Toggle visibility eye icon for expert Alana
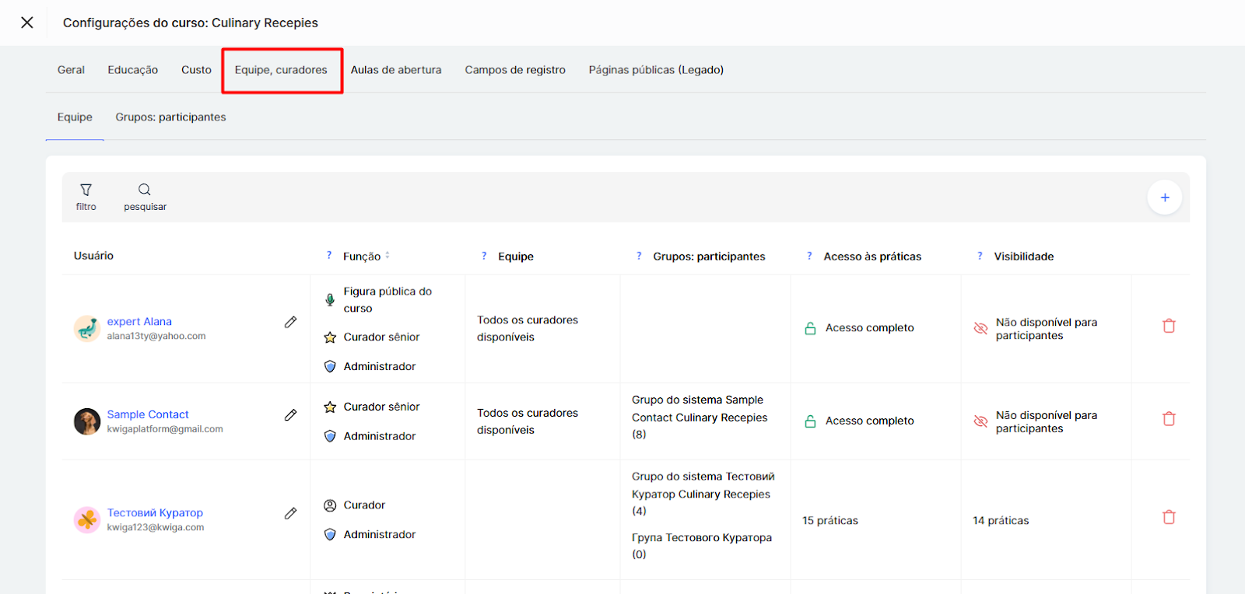Image resolution: width=1245 pixels, height=594 pixels. pos(980,329)
